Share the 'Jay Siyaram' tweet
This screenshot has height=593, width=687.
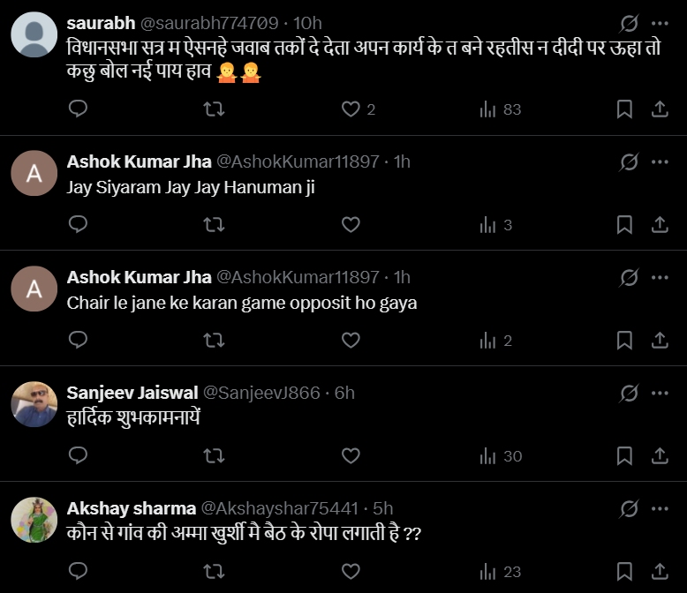click(660, 225)
